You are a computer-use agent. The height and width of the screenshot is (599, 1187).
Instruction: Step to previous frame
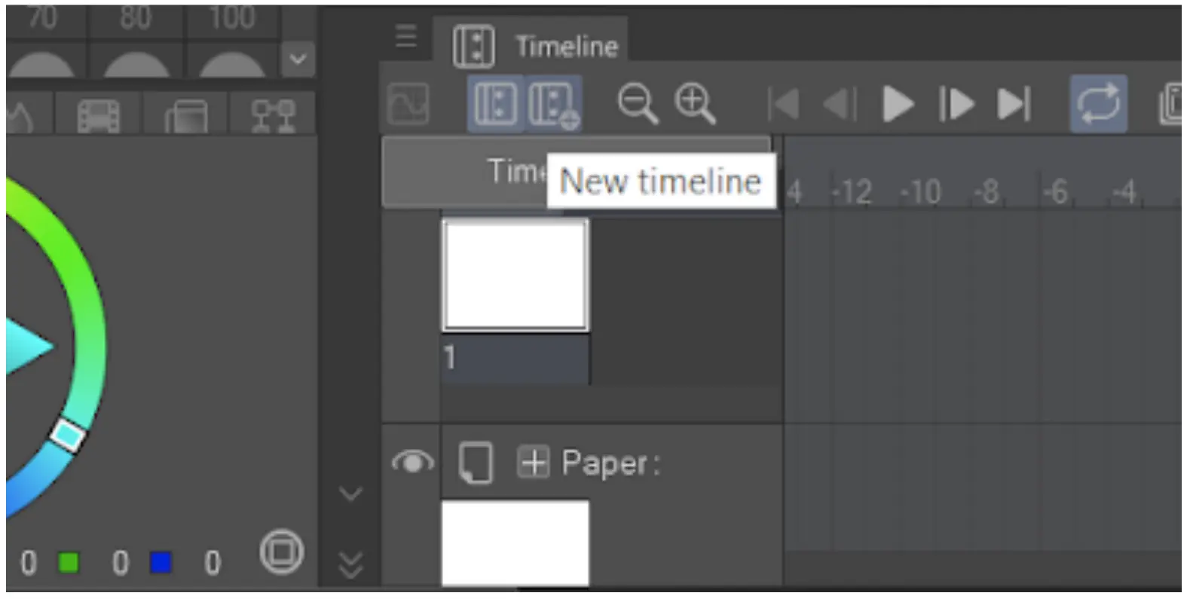(x=840, y=104)
